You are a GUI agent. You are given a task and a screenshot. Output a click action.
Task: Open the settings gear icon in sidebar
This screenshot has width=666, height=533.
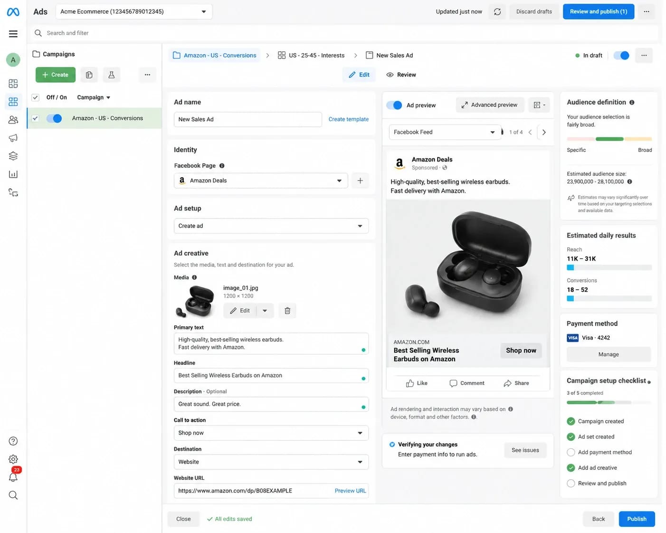coord(13,459)
